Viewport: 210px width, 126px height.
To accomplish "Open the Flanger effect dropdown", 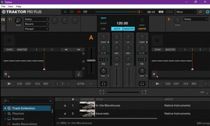I will (36, 29).
